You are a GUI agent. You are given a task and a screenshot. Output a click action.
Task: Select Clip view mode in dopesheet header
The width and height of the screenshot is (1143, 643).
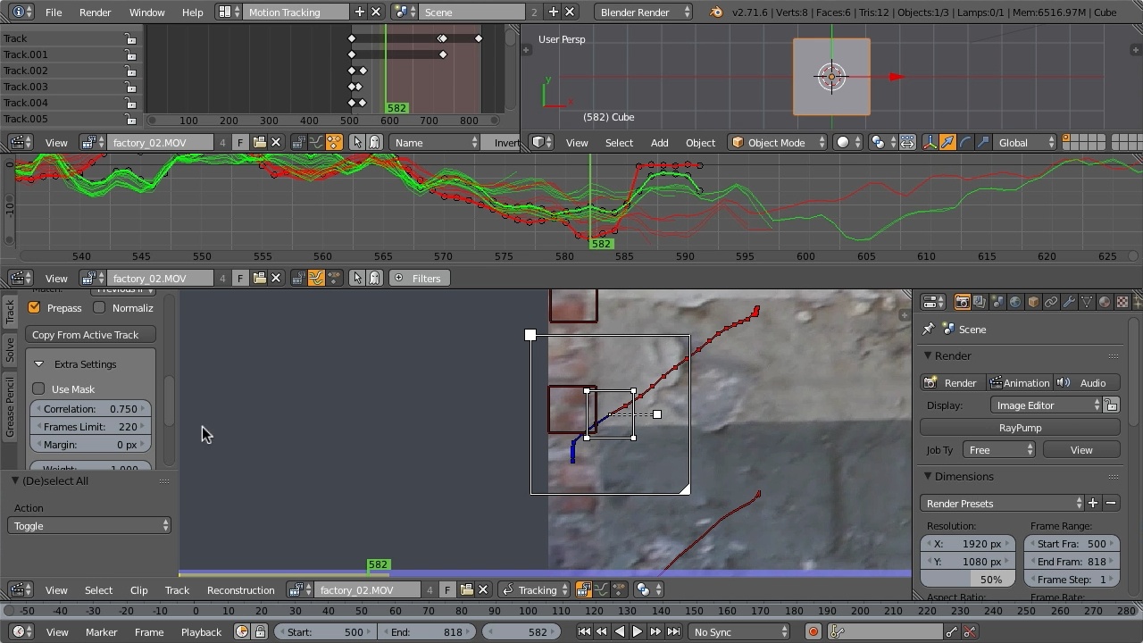(299, 143)
